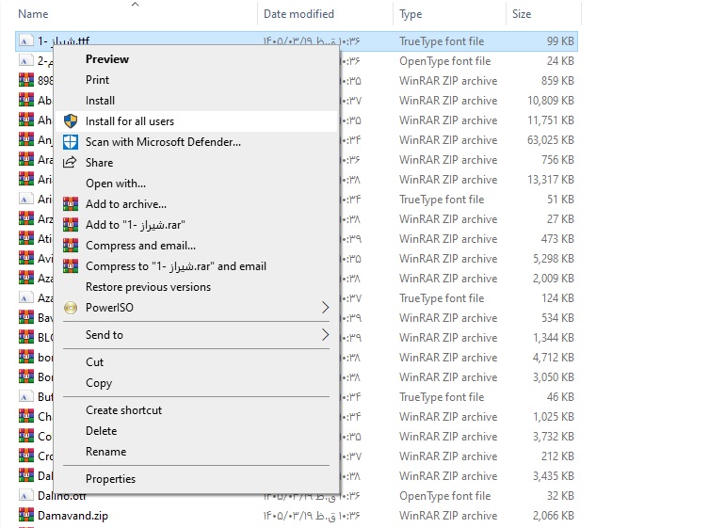Click the archive icon in the 10,809 KB row
The image size is (709, 528).
click(26, 100)
